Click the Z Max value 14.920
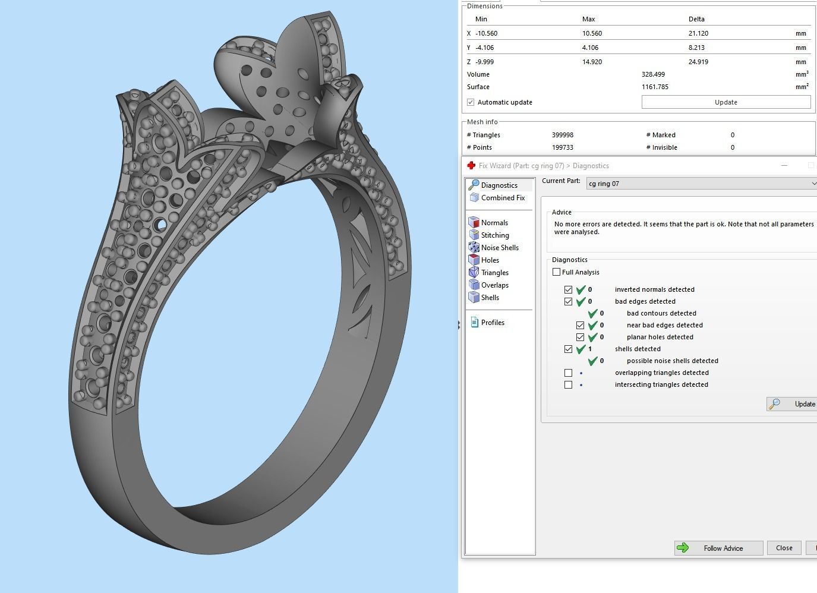This screenshot has height=593, width=817. click(592, 62)
